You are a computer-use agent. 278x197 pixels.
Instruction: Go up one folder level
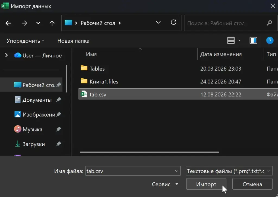point(52,23)
